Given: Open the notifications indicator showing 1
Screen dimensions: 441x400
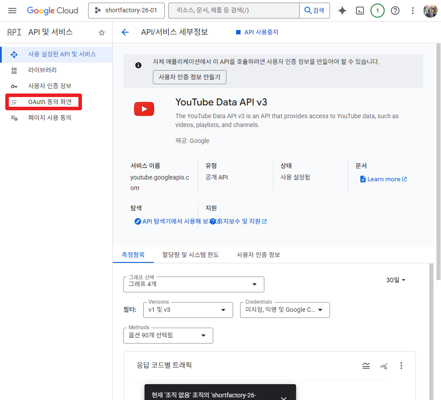Looking at the screenshot, I should 378,10.
